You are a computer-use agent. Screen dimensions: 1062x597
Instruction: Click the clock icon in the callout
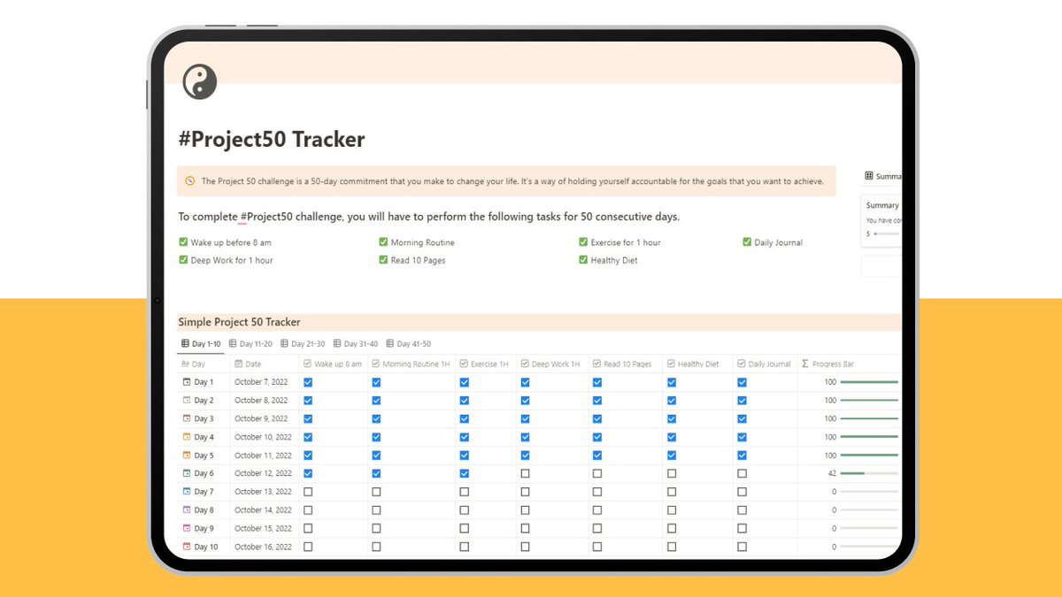190,181
